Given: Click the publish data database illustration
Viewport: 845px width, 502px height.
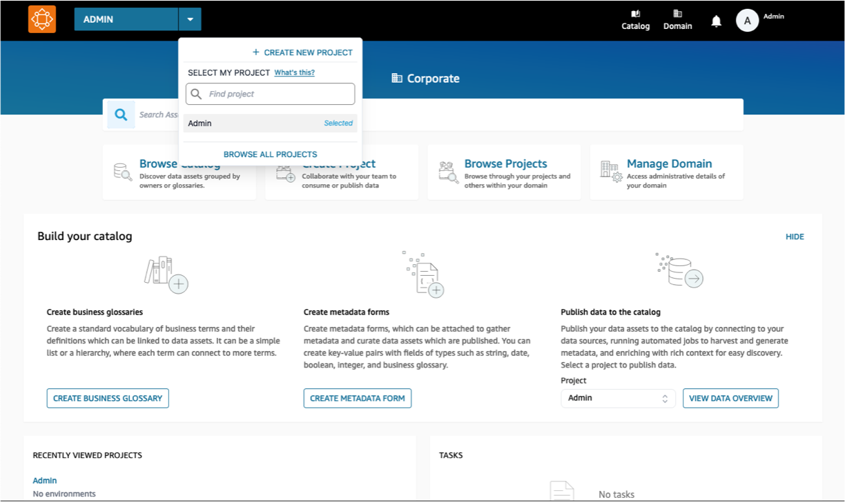Looking at the screenshot, I should pos(679,270).
